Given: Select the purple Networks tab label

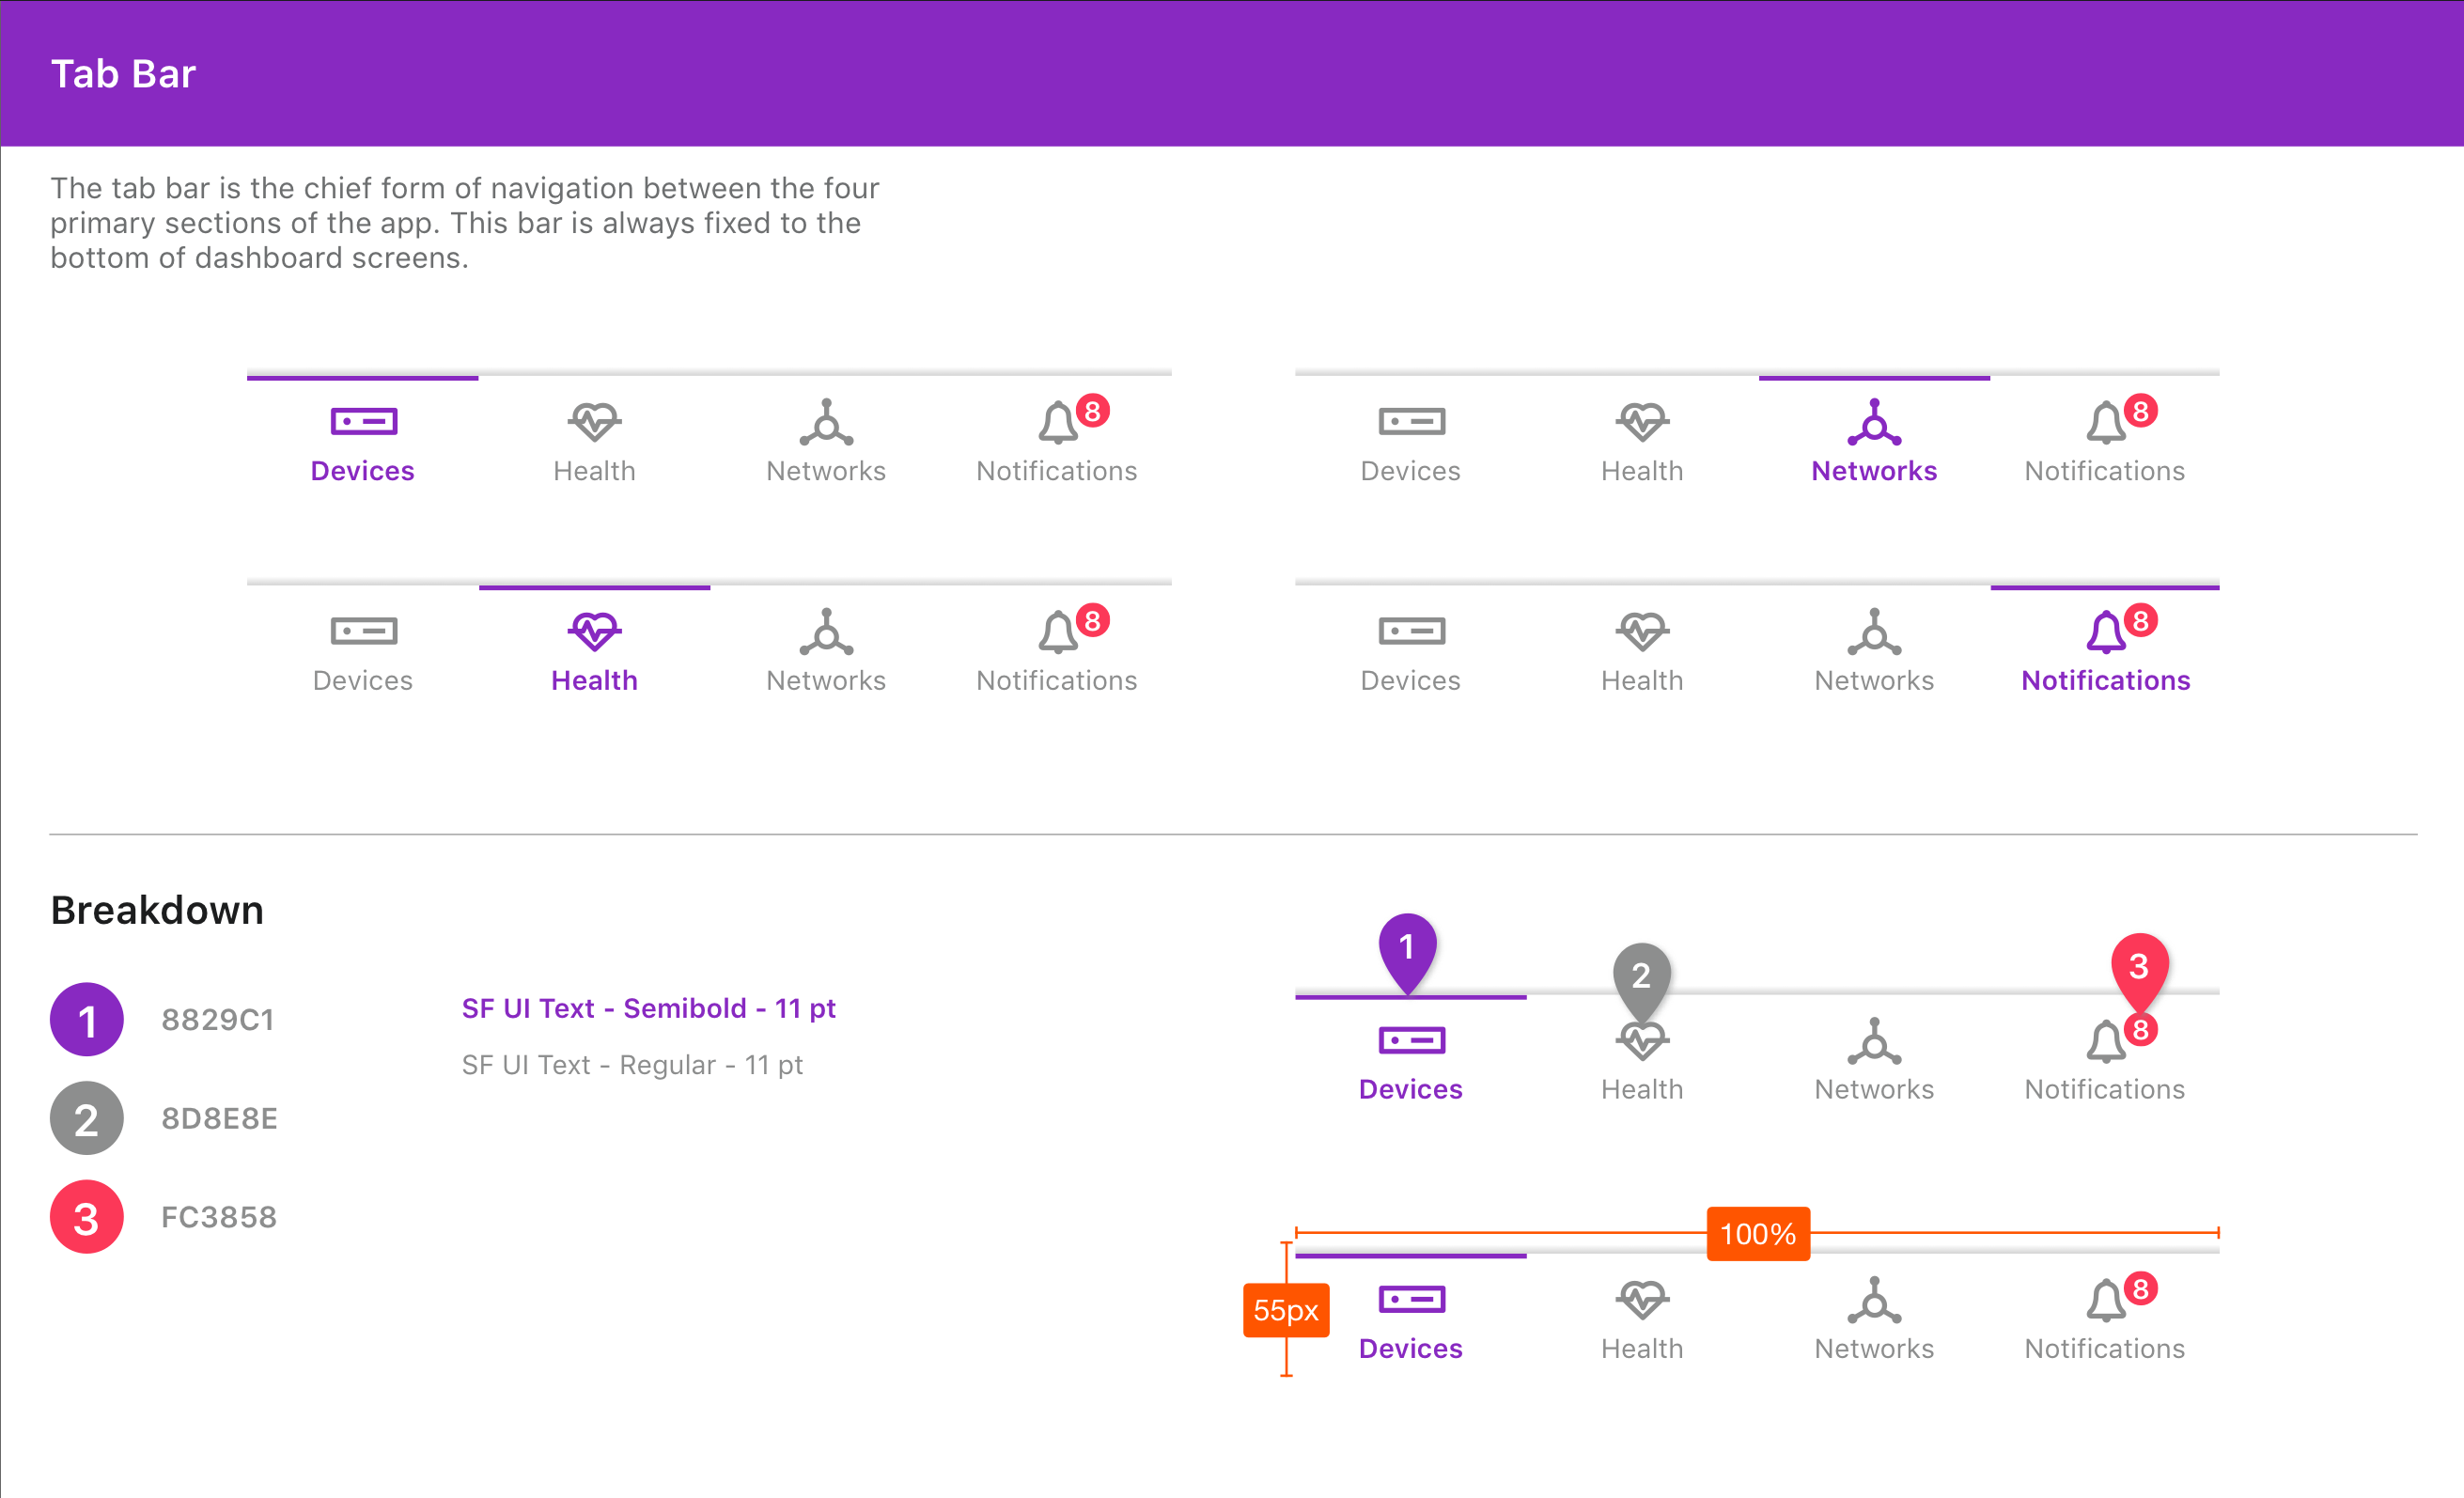Looking at the screenshot, I should pyautogui.click(x=1874, y=471).
